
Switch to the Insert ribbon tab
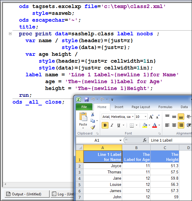pyautogui.click(x=119, y=107)
